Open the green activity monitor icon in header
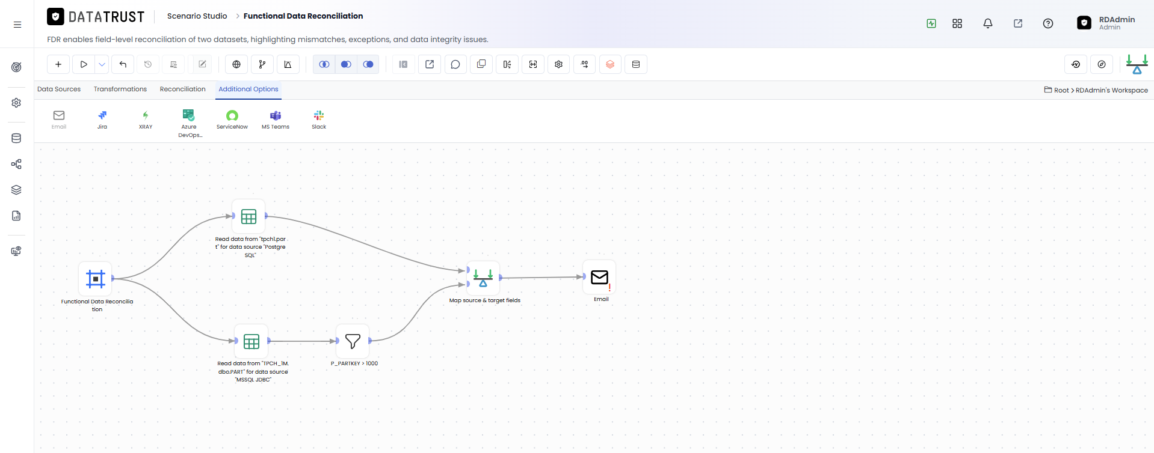Image resolution: width=1154 pixels, height=453 pixels. (931, 23)
